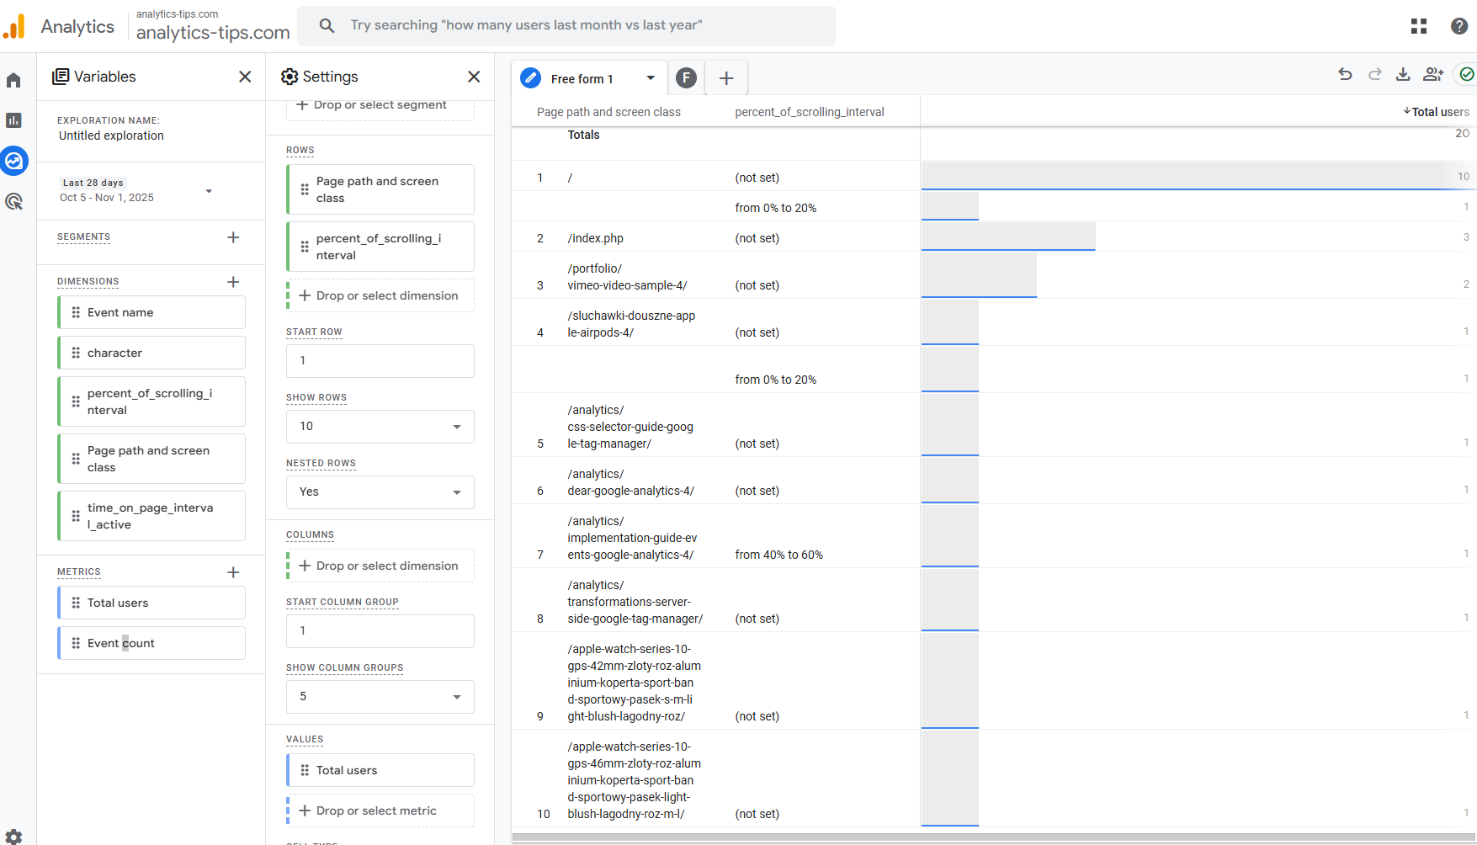Sort by Total users column header
This screenshot has height=845, width=1477.
[x=1439, y=112]
